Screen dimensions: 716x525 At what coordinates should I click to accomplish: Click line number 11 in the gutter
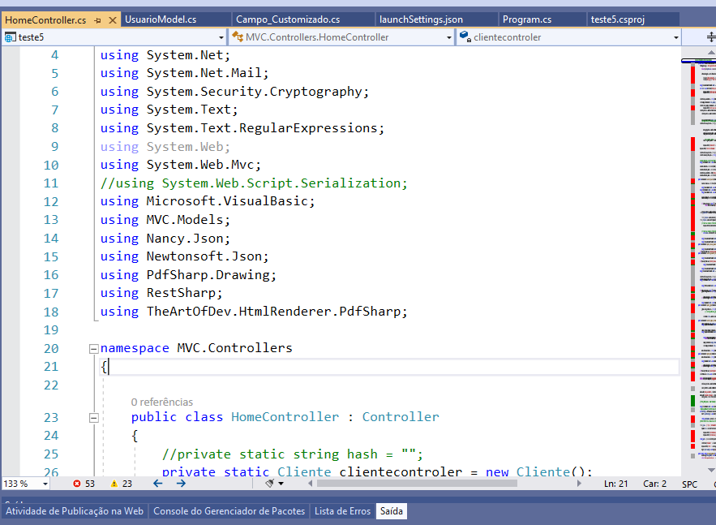51,183
